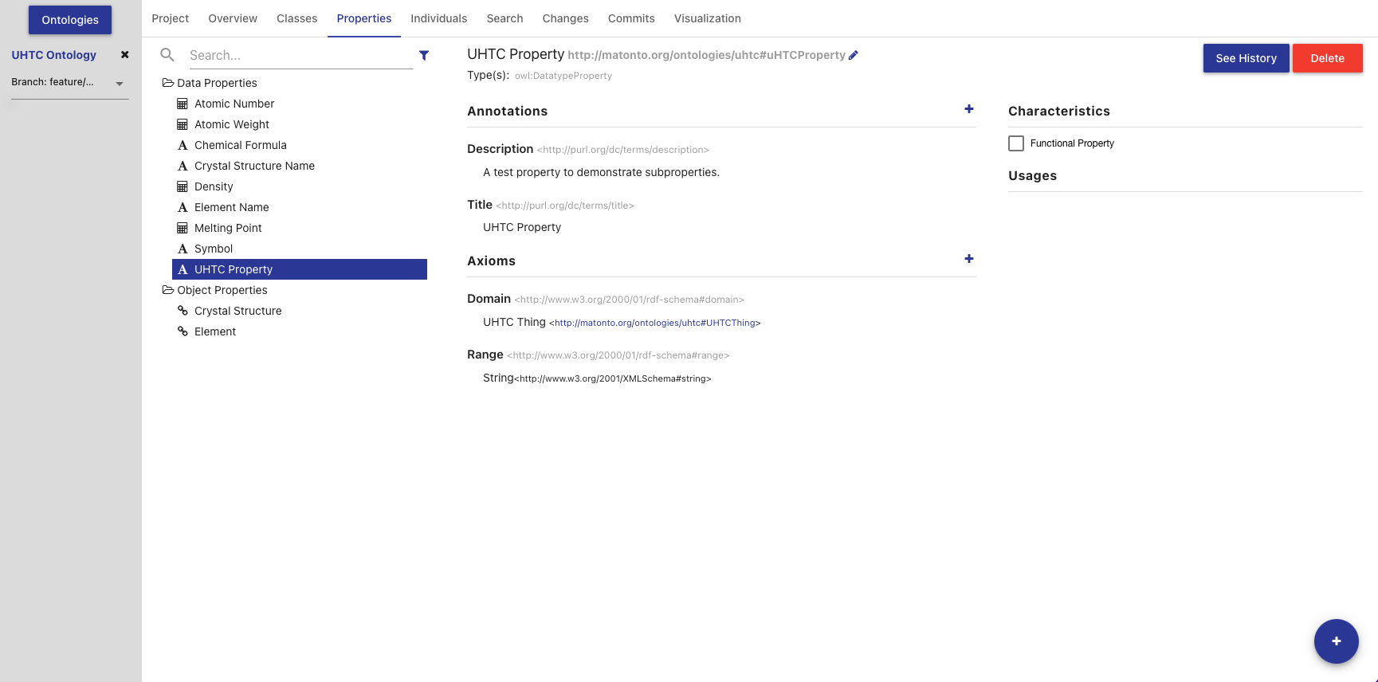
Task: Click the round floating plus button
Action: point(1336,641)
